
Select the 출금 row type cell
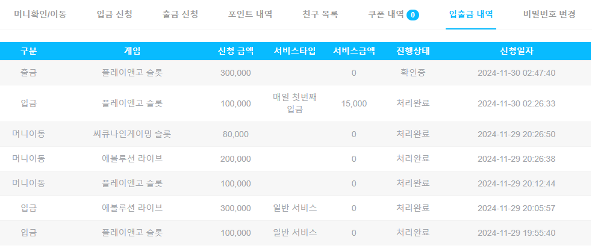click(29, 73)
